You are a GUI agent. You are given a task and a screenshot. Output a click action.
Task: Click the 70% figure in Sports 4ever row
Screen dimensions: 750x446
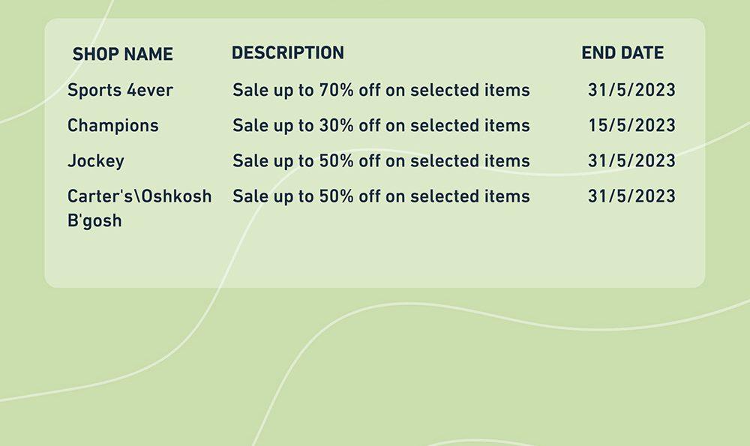pos(336,90)
